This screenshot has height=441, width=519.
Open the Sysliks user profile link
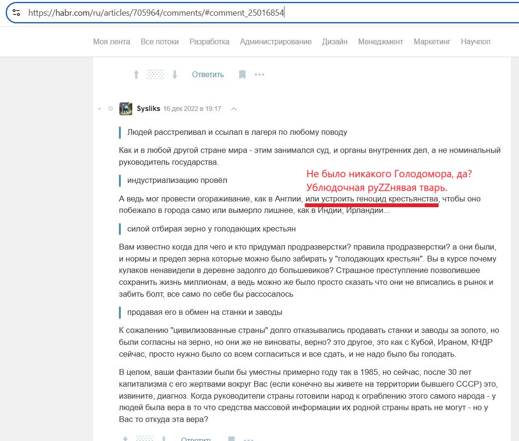click(148, 109)
